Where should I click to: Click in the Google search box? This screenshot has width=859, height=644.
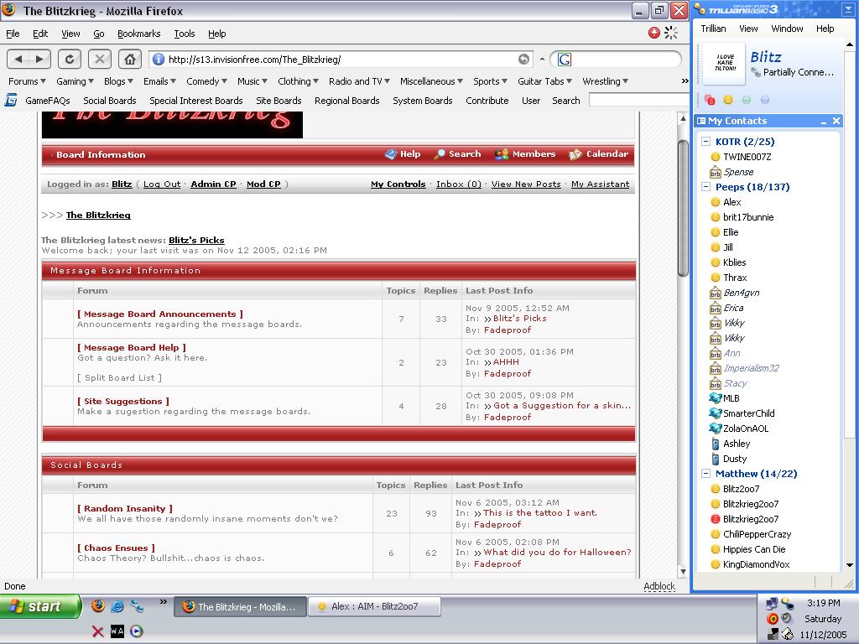[x=625, y=59]
